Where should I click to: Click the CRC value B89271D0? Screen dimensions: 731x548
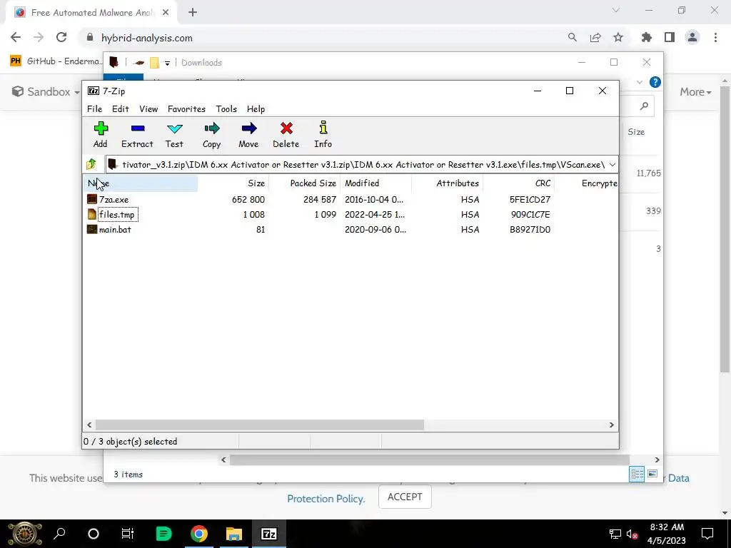(530, 229)
